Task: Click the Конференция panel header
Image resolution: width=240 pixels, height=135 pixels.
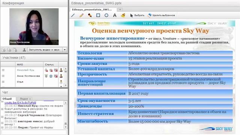Action: point(34,3)
